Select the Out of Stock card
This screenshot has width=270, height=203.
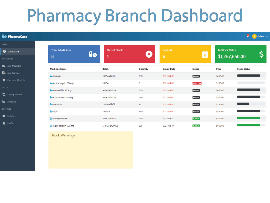coord(130,54)
